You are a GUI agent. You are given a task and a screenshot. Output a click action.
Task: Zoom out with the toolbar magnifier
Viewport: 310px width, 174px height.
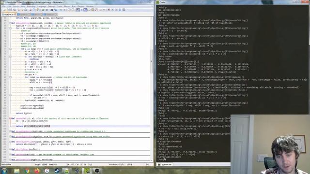[x=64, y=10]
